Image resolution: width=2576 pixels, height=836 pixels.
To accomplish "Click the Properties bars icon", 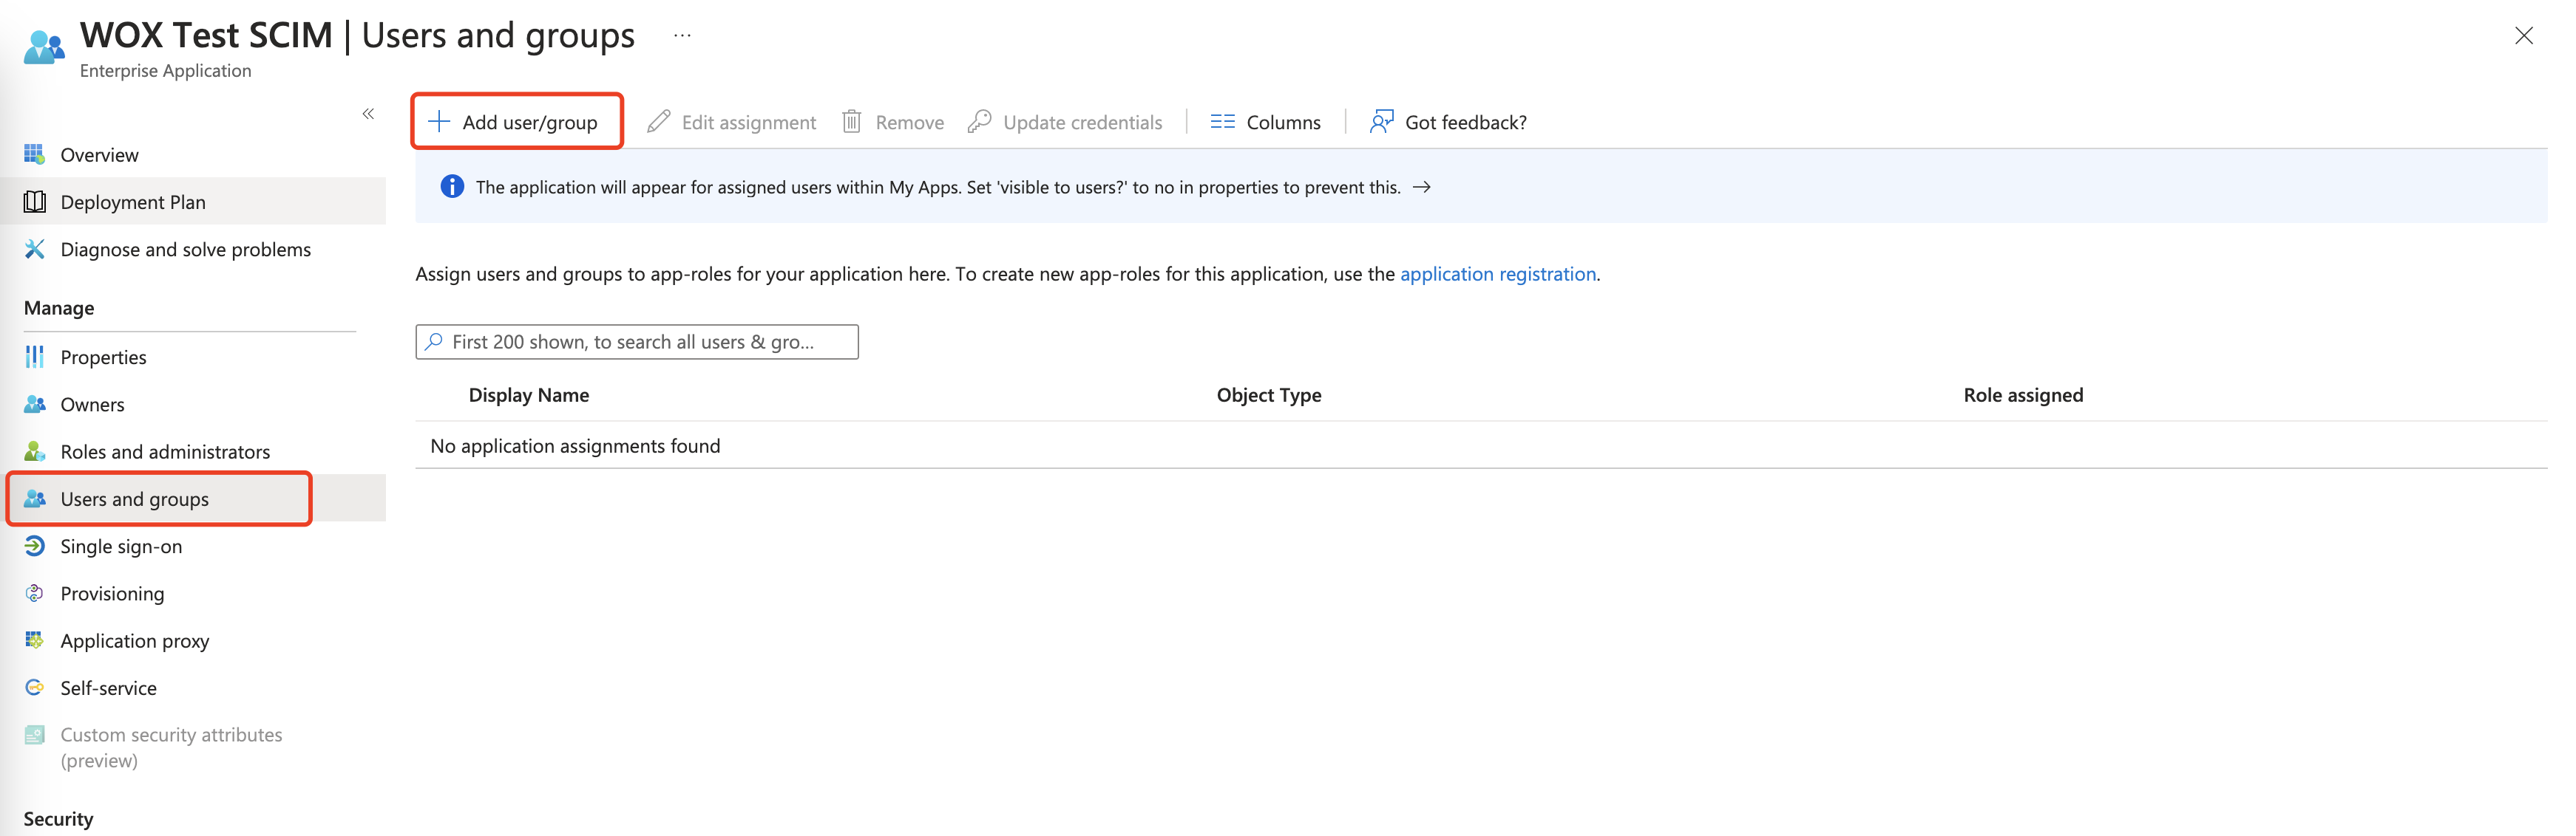I will tap(34, 357).
